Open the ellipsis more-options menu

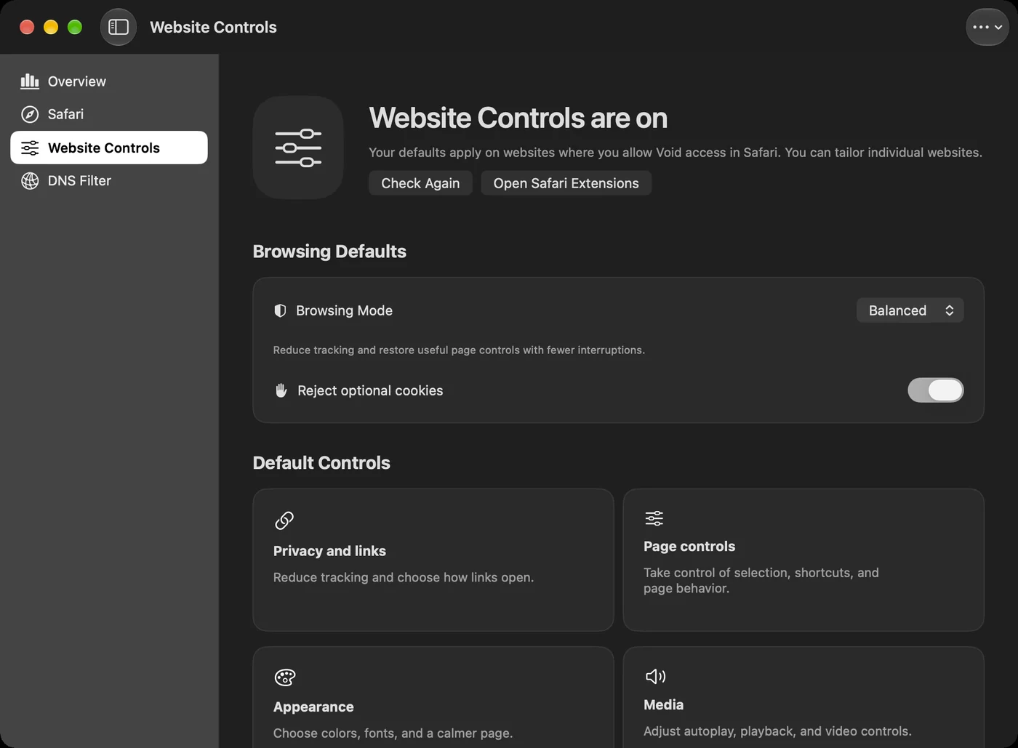987,27
